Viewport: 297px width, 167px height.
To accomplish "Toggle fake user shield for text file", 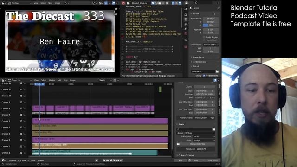I will 153,3.
